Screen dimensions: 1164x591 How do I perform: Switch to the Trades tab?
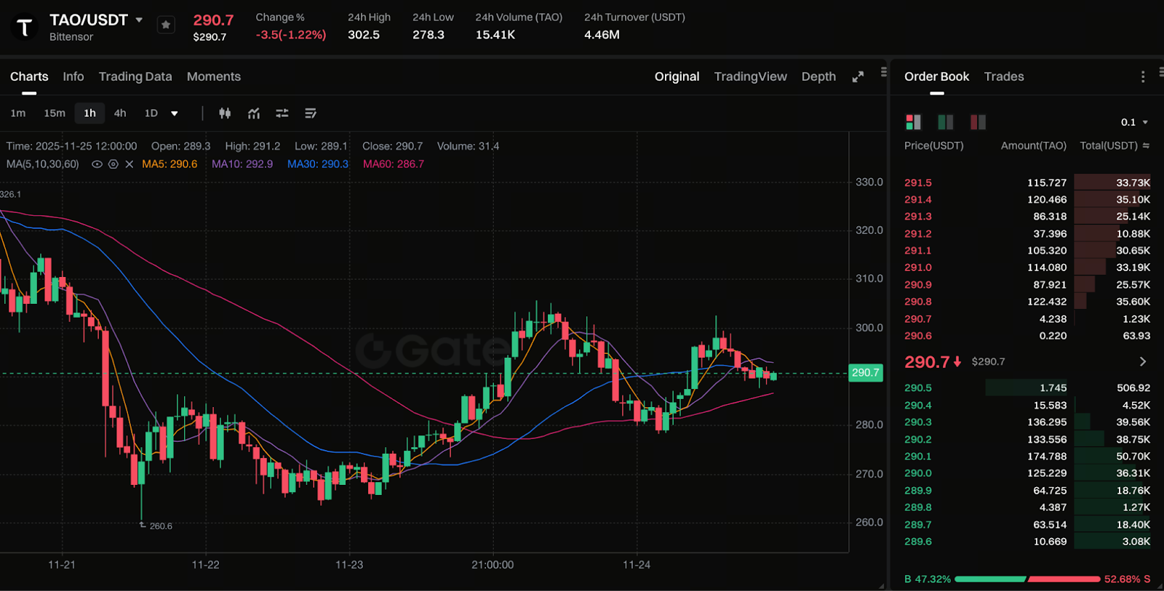coord(1004,76)
